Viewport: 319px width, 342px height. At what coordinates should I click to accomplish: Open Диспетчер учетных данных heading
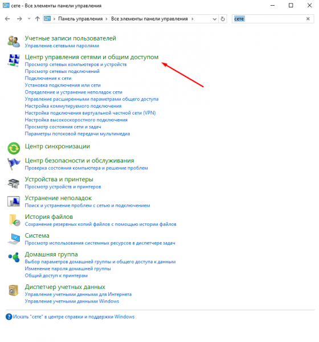point(65,287)
